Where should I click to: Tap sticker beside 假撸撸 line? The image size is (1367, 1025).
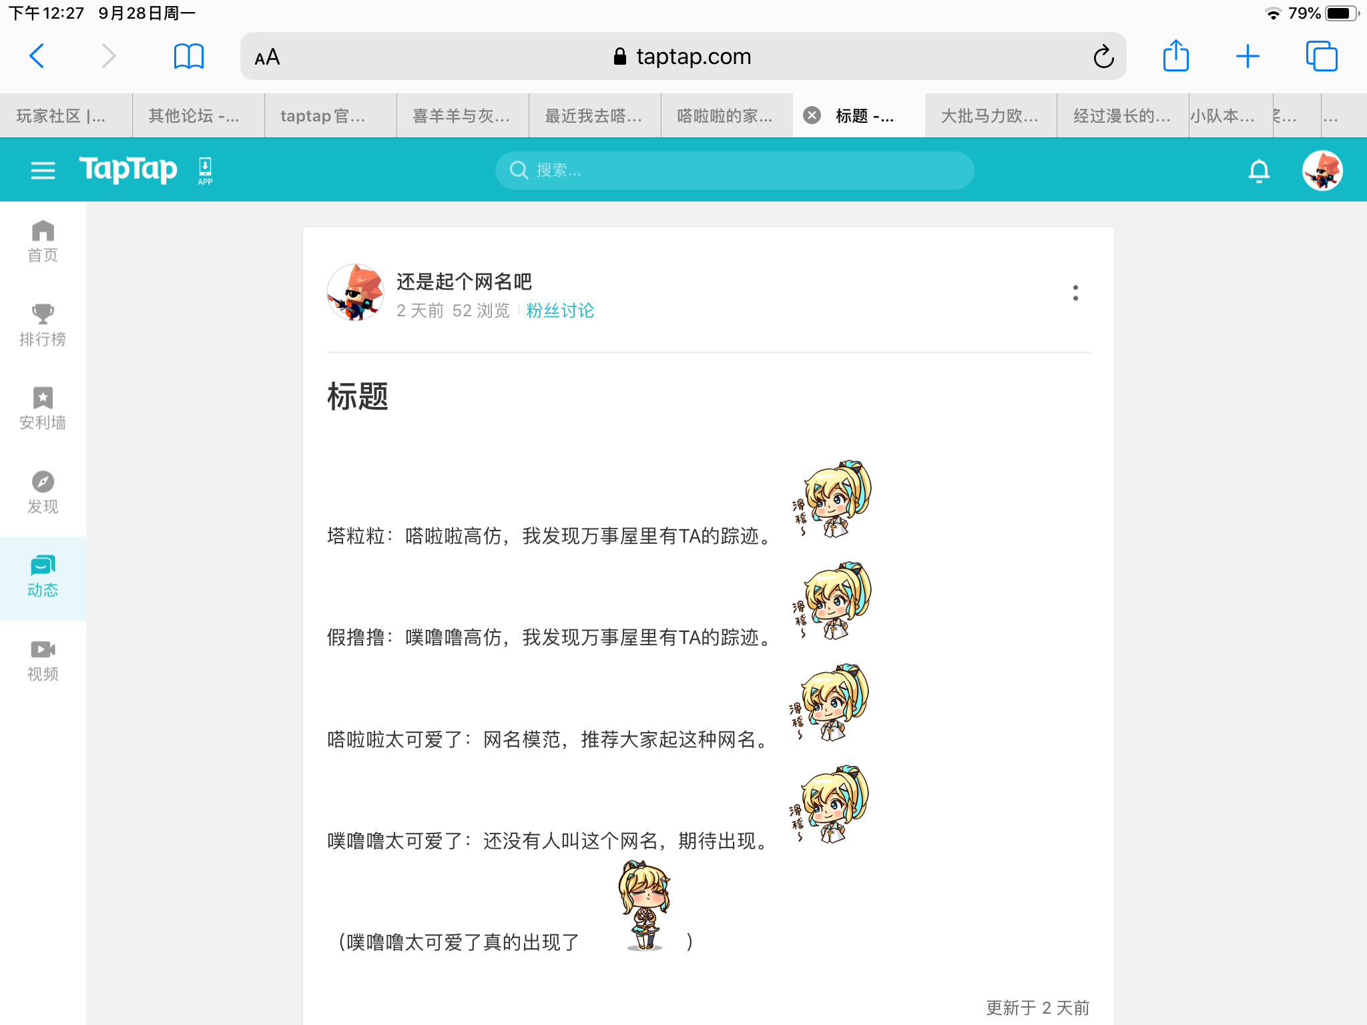[832, 601]
